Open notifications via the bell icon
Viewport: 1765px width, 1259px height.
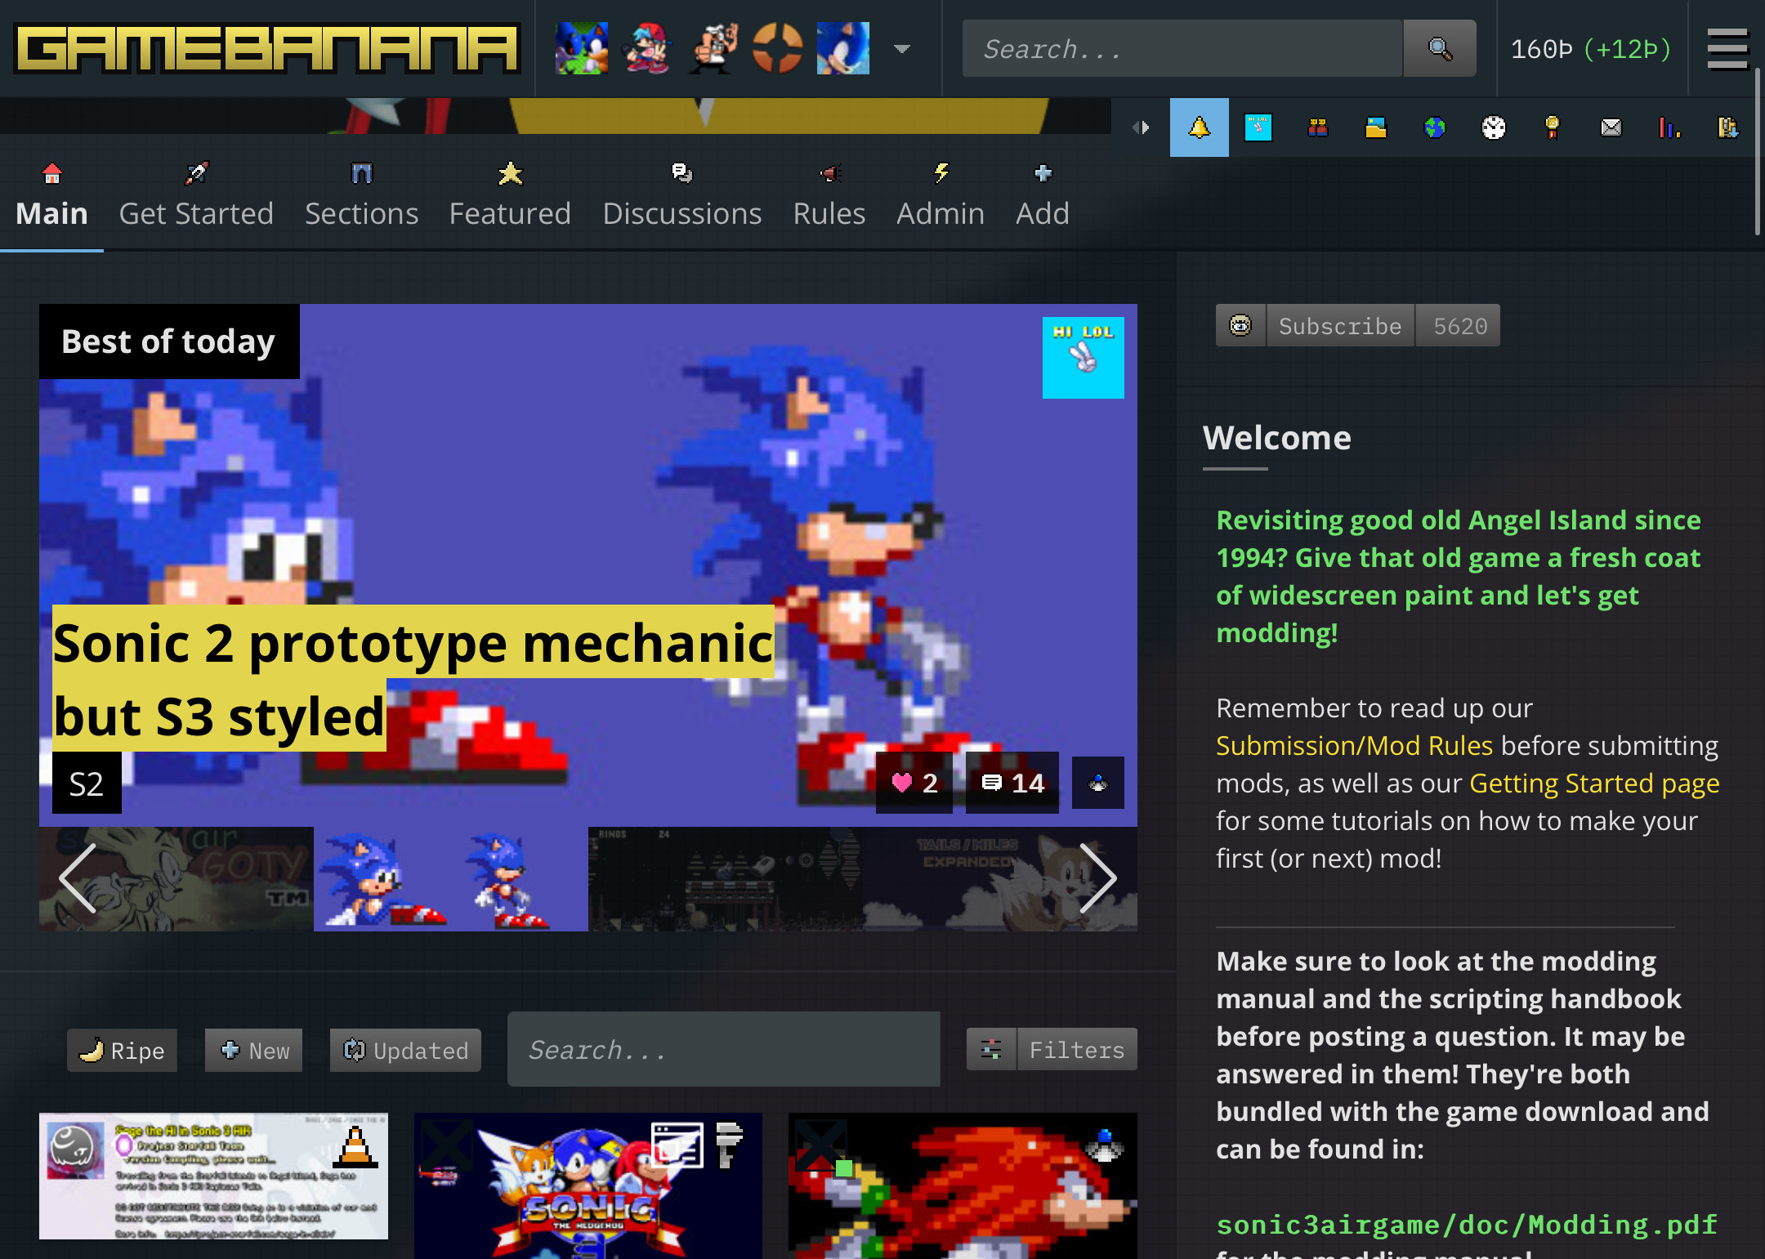[1199, 127]
